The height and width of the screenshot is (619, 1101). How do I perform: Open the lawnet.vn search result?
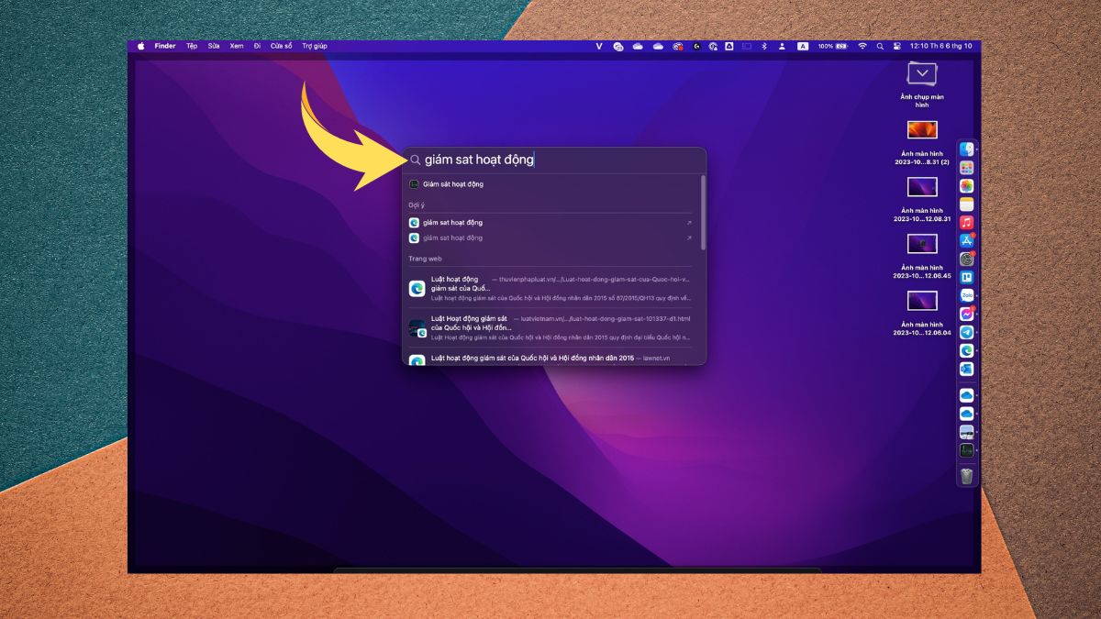tap(554, 359)
